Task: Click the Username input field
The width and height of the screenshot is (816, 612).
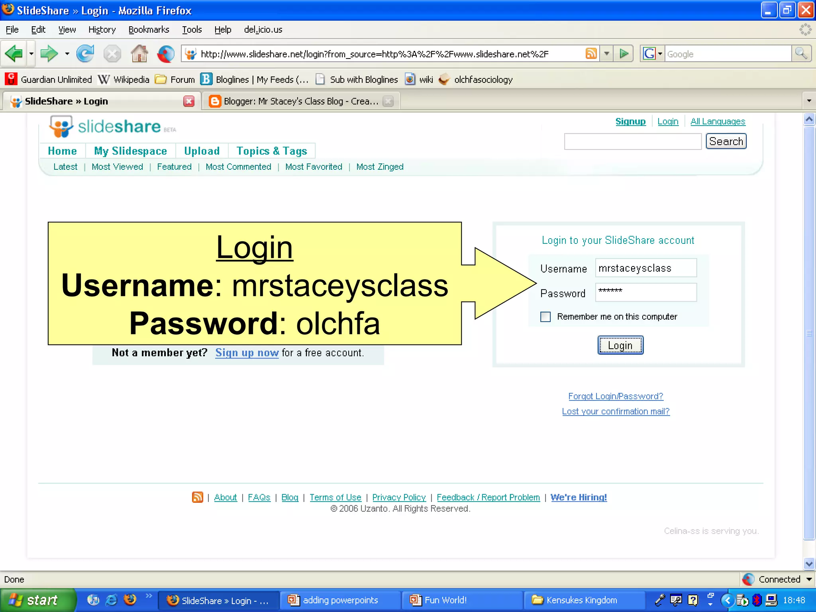Action: coord(646,268)
